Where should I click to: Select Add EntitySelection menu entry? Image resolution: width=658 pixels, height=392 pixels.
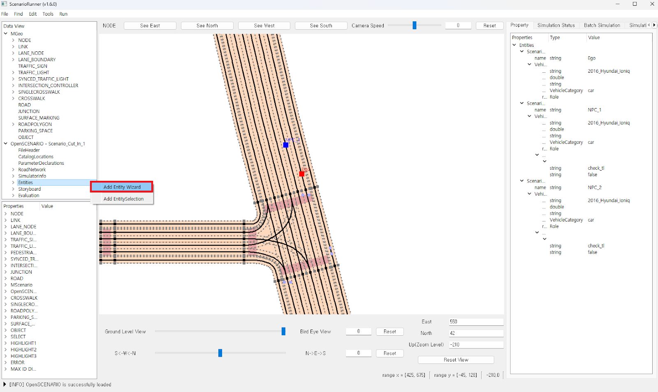(x=123, y=199)
